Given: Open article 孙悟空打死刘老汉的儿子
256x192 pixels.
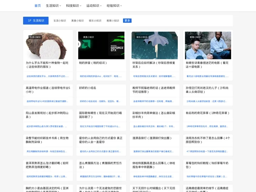Looking at the screenshot, I should pos(207,90).
